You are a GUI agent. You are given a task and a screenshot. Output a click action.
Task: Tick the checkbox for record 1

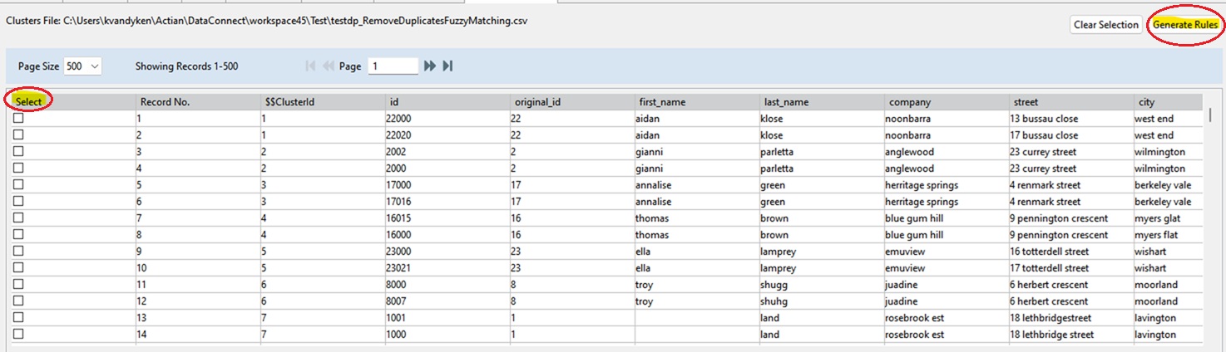tap(18, 119)
